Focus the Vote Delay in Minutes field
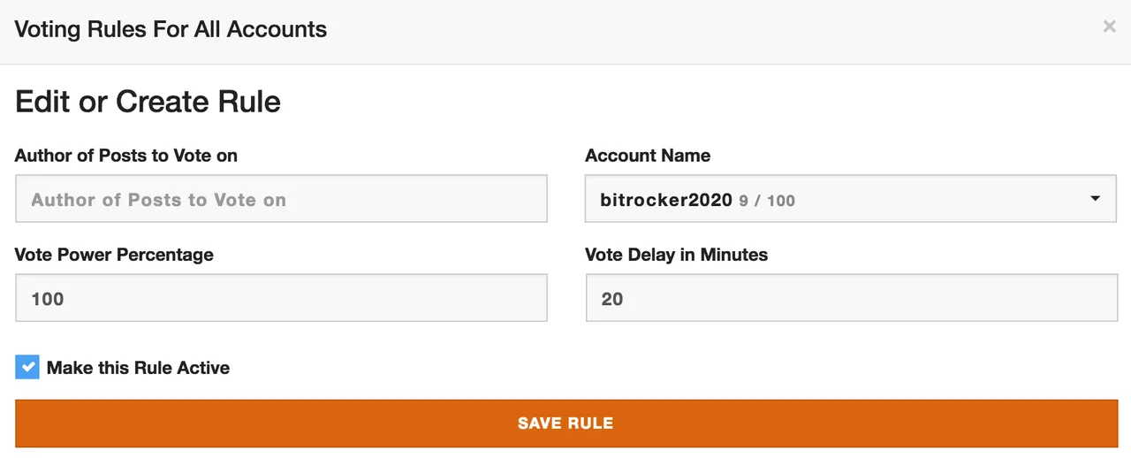This screenshot has height=458, width=1131. 851,297
